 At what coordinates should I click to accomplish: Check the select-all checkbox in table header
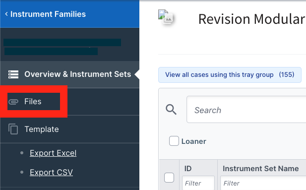point(169,178)
